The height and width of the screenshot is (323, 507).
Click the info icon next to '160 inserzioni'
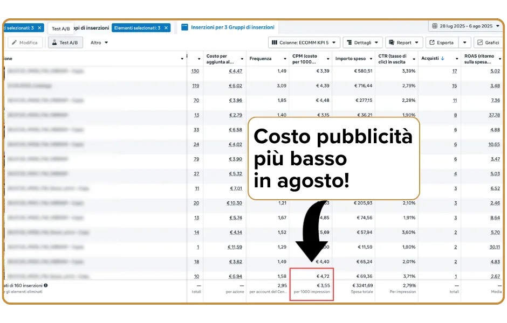pyautogui.click(x=46, y=285)
